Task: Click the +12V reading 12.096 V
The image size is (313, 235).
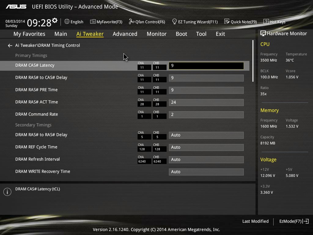Action: (268, 175)
